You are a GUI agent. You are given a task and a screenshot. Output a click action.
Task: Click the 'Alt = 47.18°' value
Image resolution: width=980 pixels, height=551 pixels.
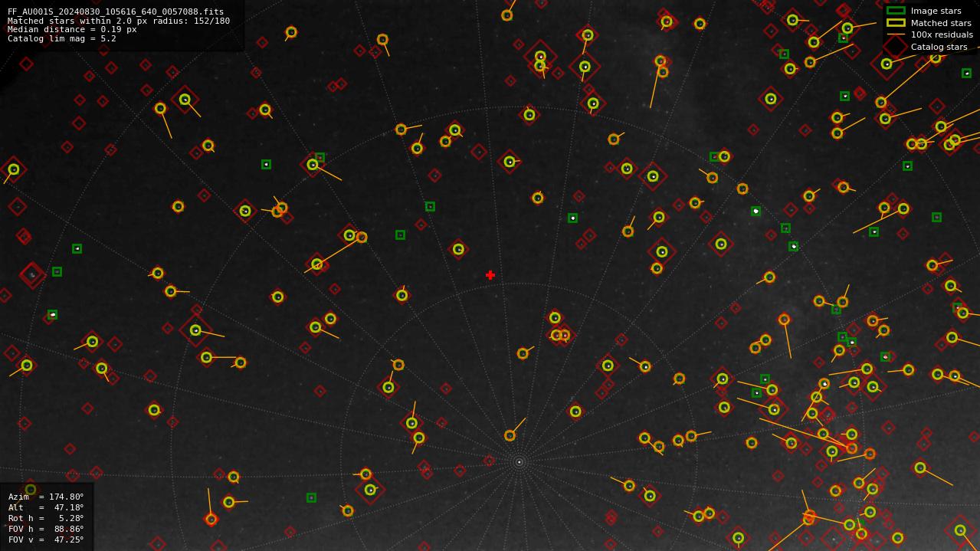pos(46,507)
